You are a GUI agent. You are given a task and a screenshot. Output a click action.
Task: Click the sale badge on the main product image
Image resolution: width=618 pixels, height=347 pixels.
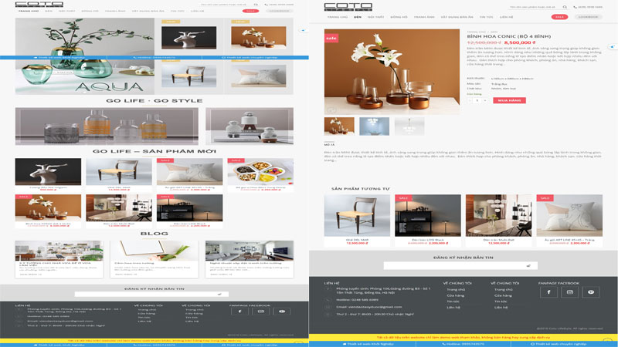[331, 38]
